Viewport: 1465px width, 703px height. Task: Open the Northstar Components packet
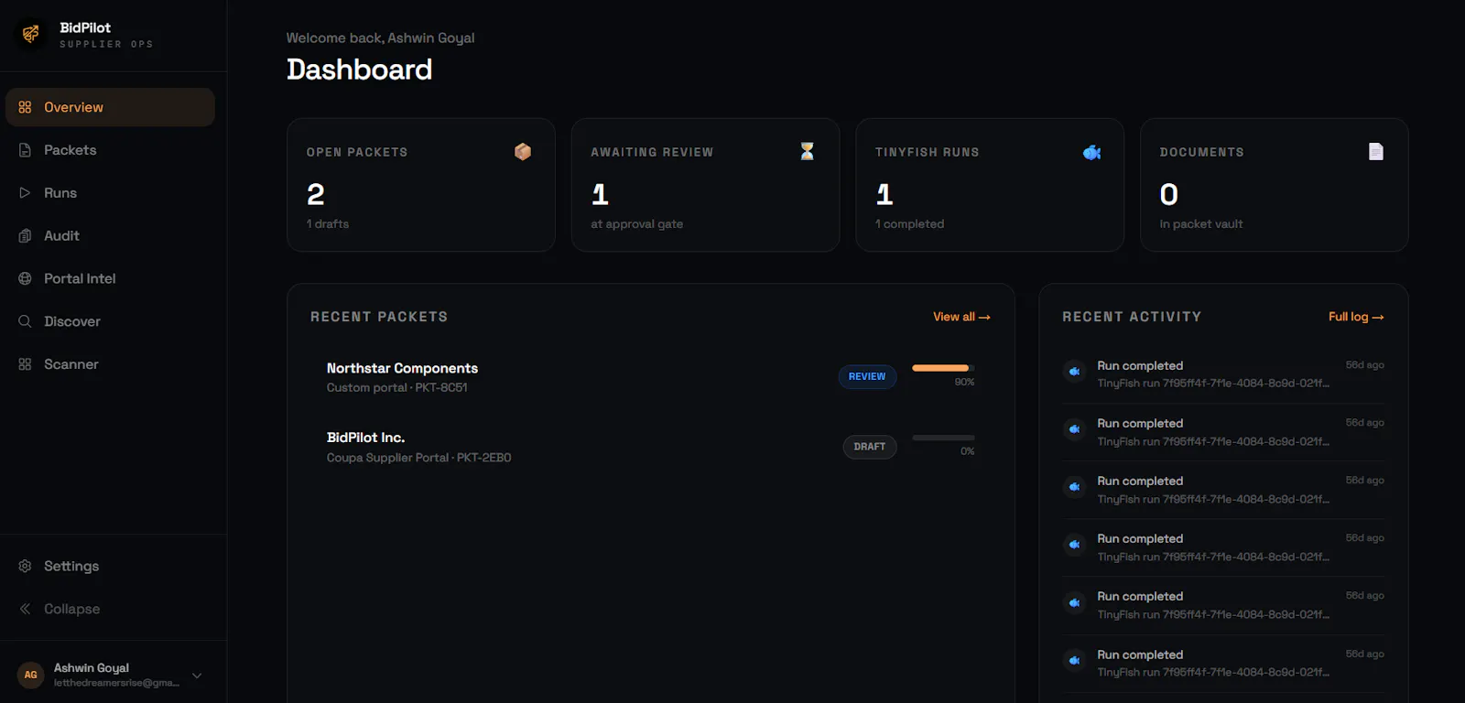tap(650, 377)
